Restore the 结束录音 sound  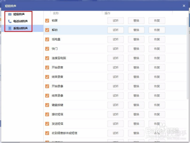point(157,77)
